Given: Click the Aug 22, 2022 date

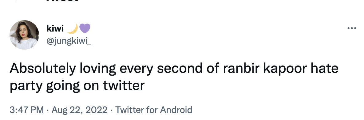Looking at the screenshot, I should point(79,110).
